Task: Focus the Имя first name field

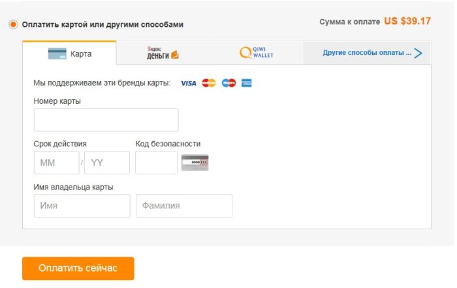Action: pos(82,206)
